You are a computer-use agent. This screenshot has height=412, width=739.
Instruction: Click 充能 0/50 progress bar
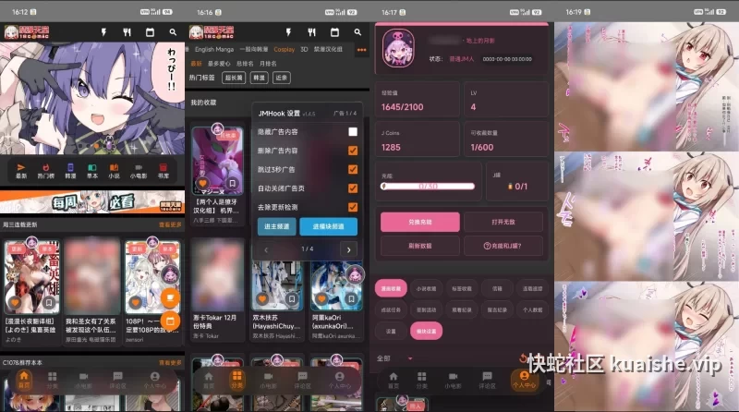428,187
